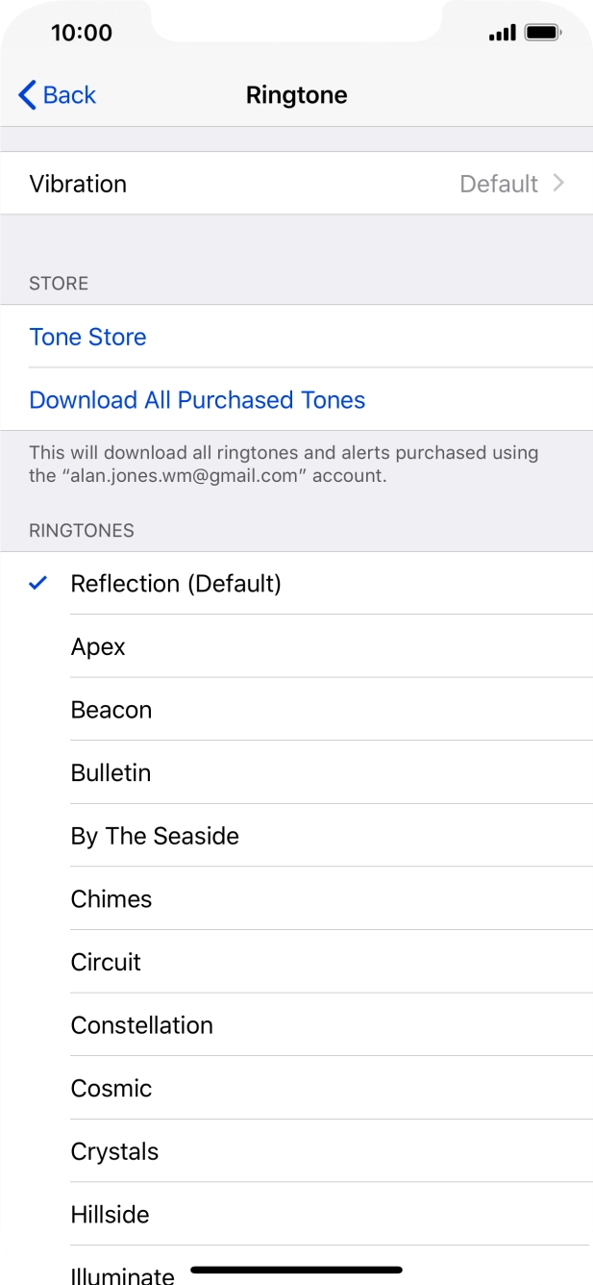The image size is (593, 1285).
Task: Select the Chimes ringtone
Action: 111,898
